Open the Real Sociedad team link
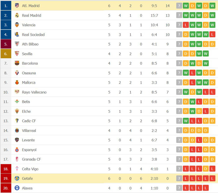The image size is (218, 193). coord(33,34)
